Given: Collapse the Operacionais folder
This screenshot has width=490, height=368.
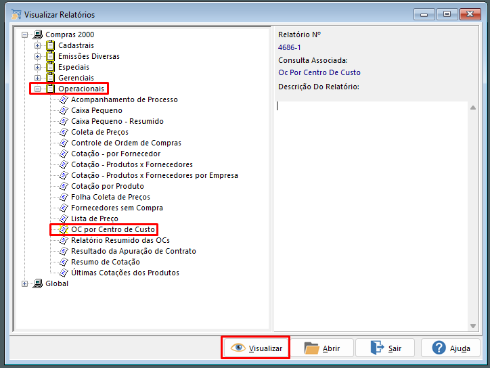Looking at the screenshot, I should tap(37, 89).
